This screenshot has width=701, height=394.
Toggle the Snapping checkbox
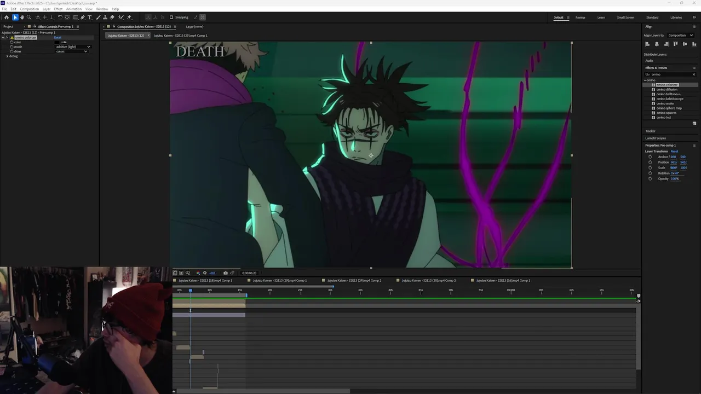coord(171,17)
